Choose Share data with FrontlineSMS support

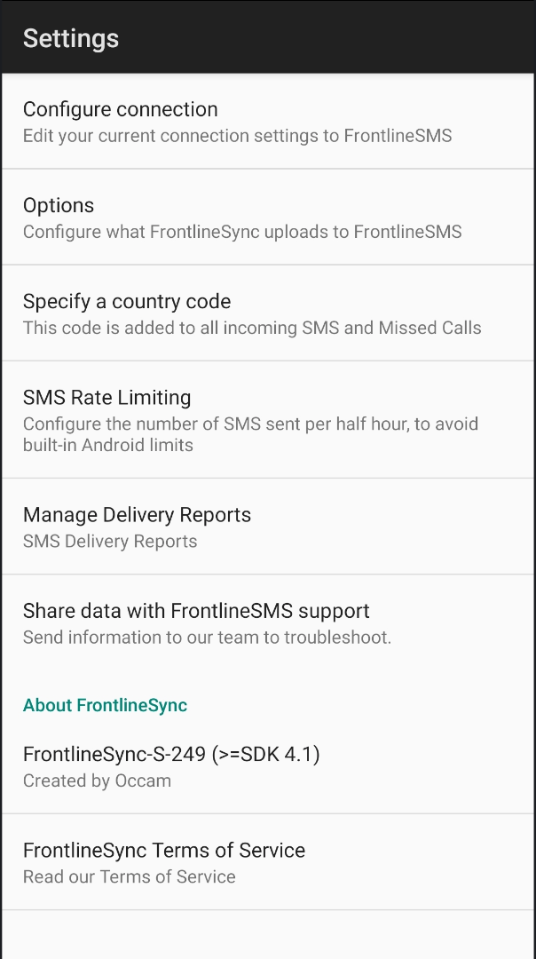coord(196,611)
